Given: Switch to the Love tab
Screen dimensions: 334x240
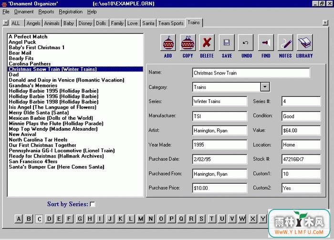Looking at the screenshot, I should pyautogui.click(x=133, y=23).
